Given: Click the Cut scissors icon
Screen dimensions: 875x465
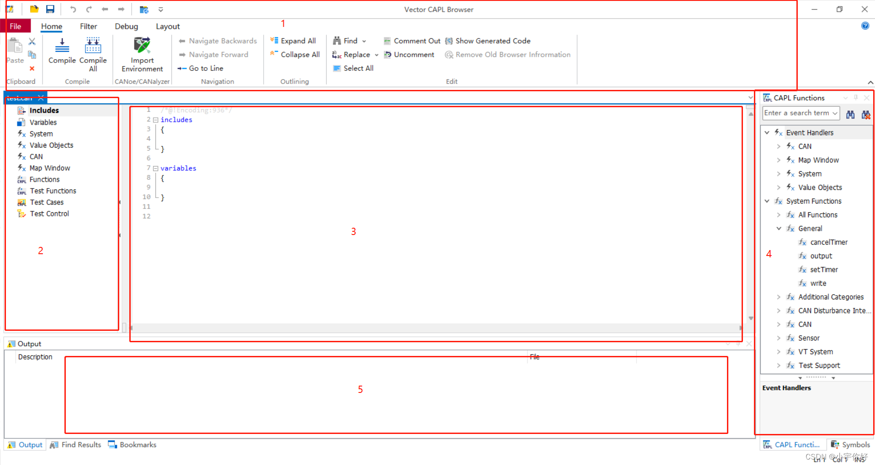Looking at the screenshot, I should (x=32, y=42).
